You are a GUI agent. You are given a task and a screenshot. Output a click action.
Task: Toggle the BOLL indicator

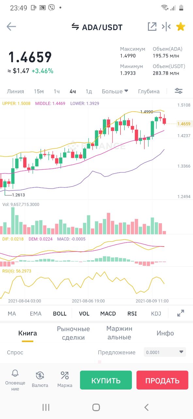coord(60,314)
